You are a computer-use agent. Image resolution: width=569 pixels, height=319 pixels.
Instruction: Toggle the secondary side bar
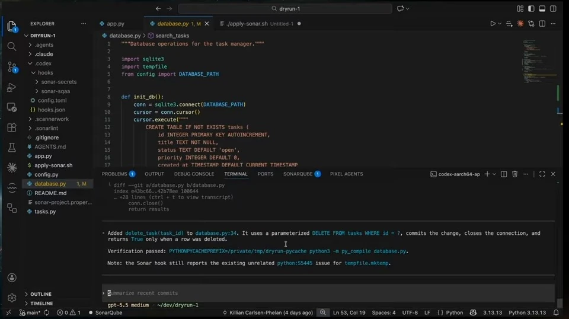pyautogui.click(x=553, y=9)
